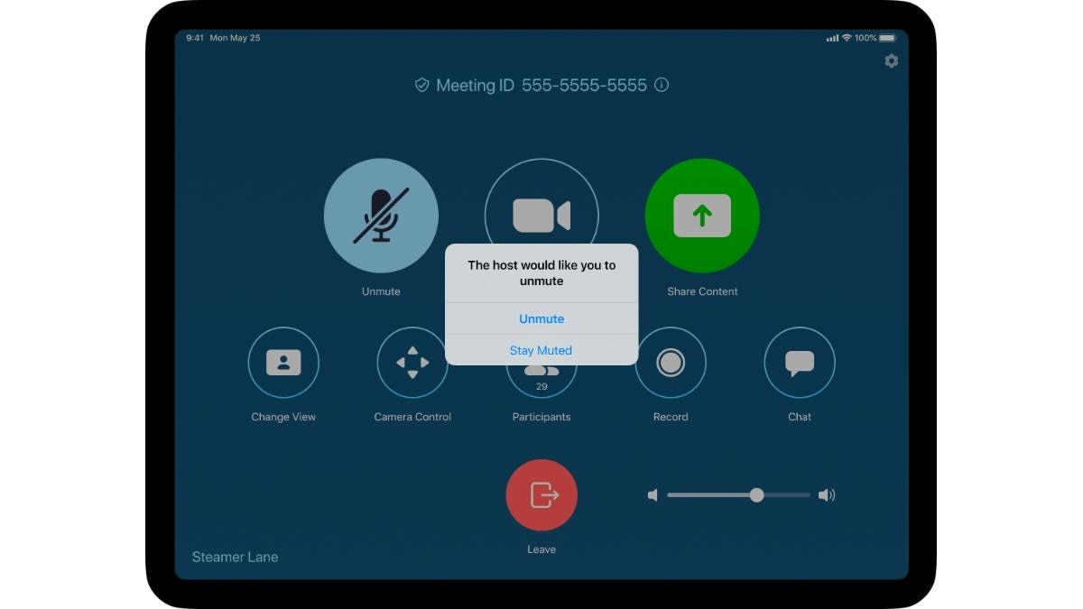
Task: Start recording the meeting
Action: point(671,362)
